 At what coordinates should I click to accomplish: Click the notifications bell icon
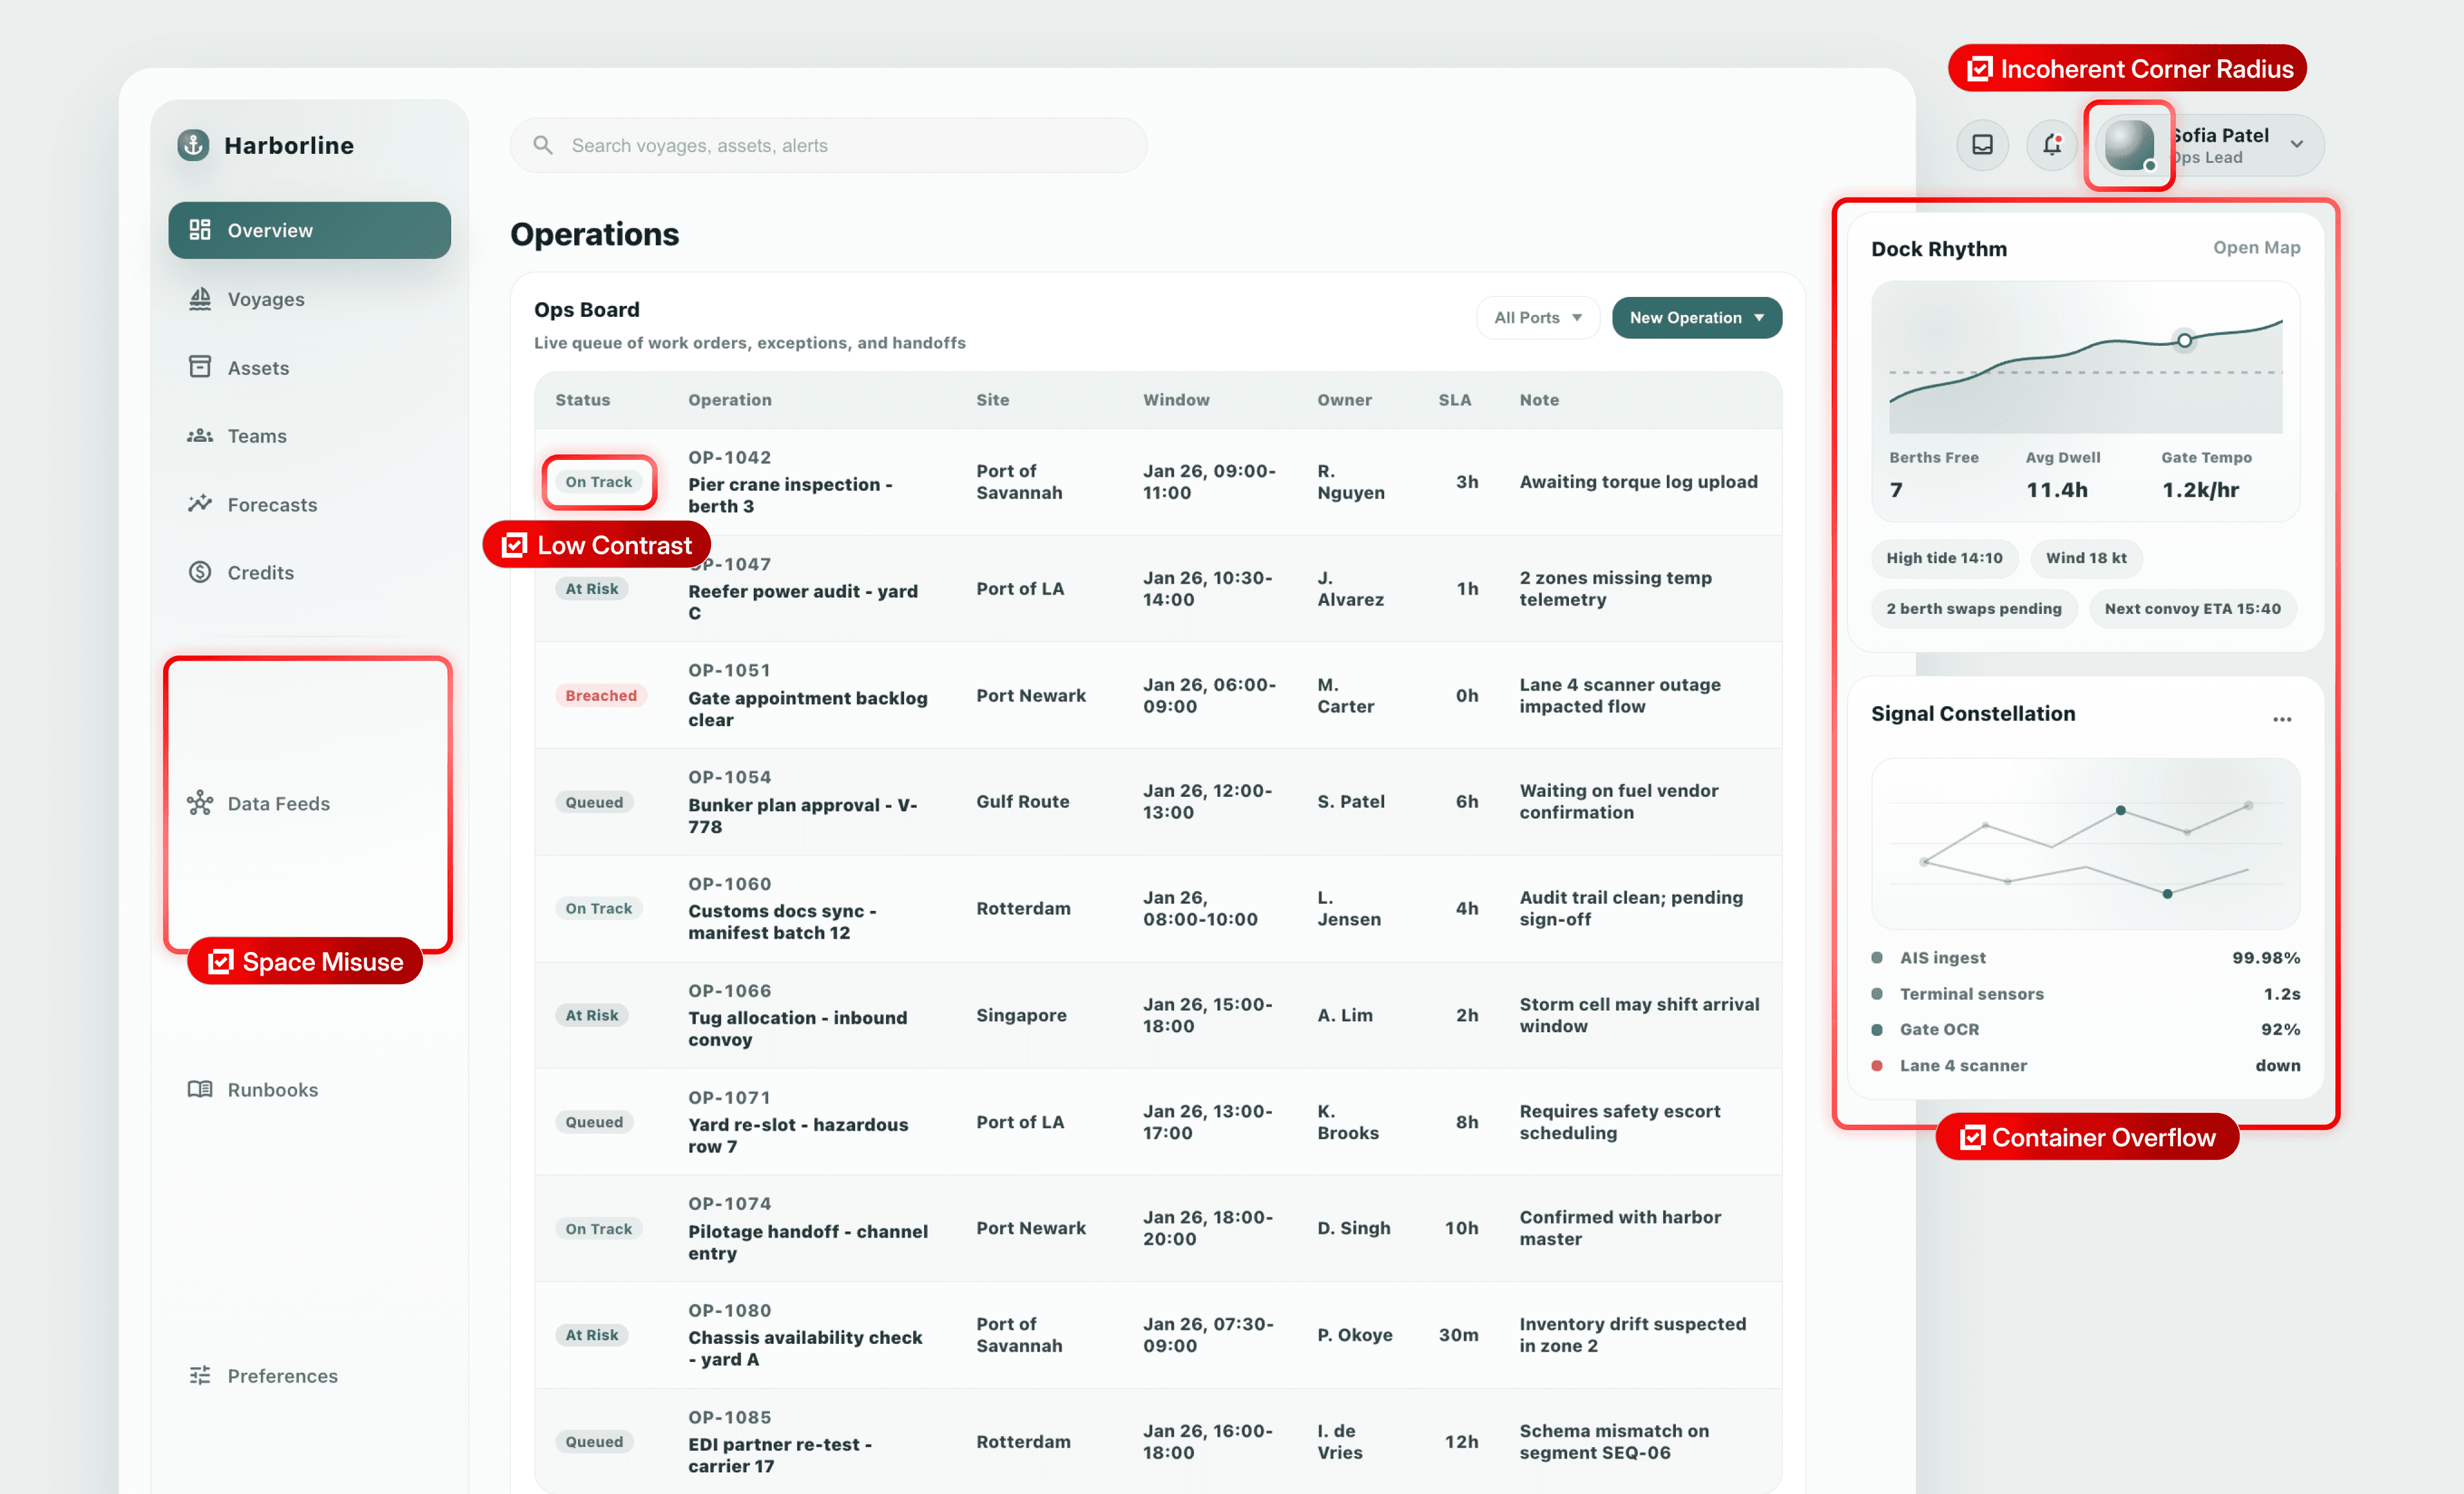coord(2051,145)
